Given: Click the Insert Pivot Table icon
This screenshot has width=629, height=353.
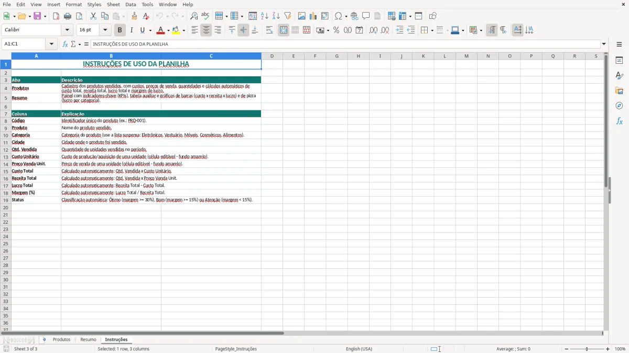Looking at the screenshot, I should [325, 16].
